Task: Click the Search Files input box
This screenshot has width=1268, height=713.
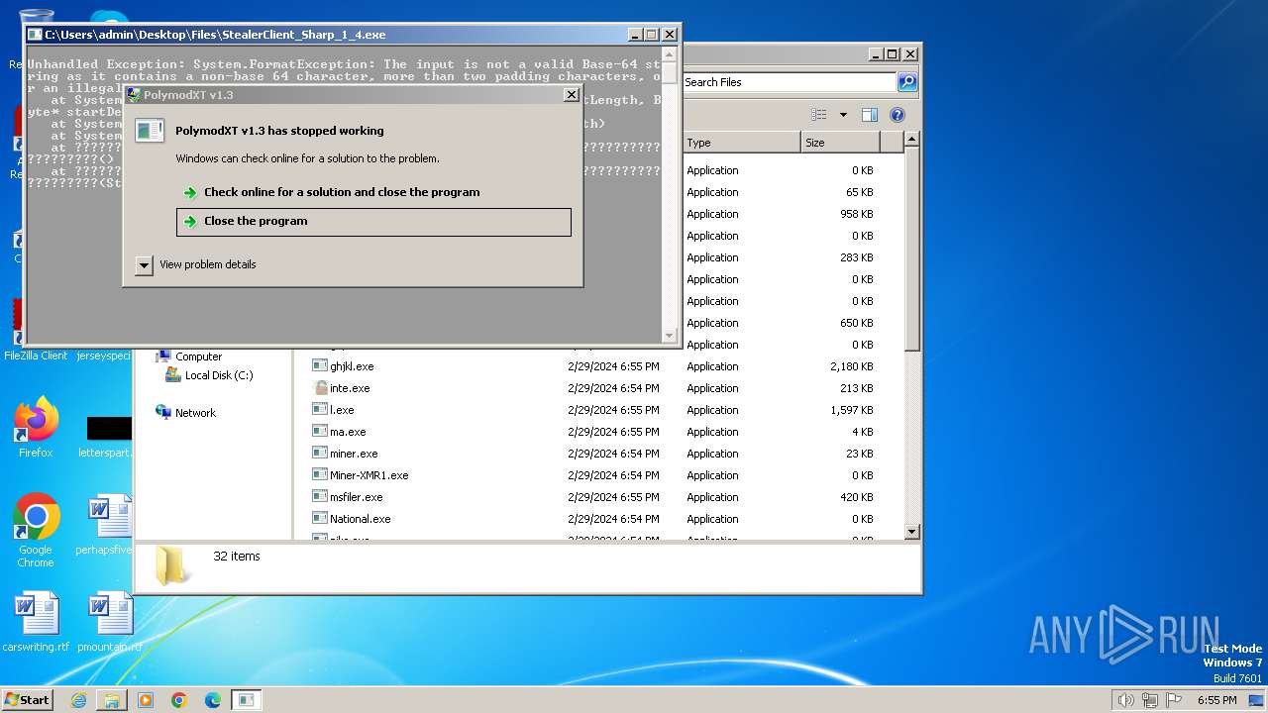Action: [x=789, y=82]
